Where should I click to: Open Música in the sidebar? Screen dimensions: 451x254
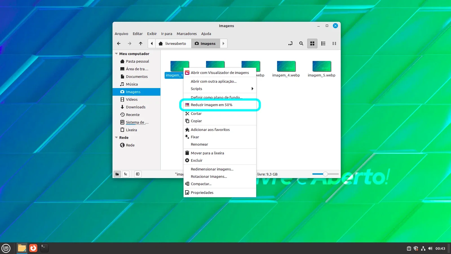tap(136, 84)
